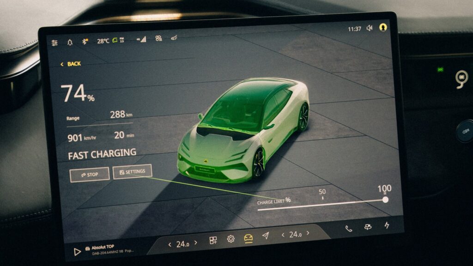Toggle seat ventilation airflow icon
This screenshot has height=266, width=473.
174,38
